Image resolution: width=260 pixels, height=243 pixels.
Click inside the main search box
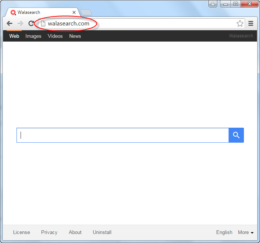pyautogui.click(x=123, y=135)
